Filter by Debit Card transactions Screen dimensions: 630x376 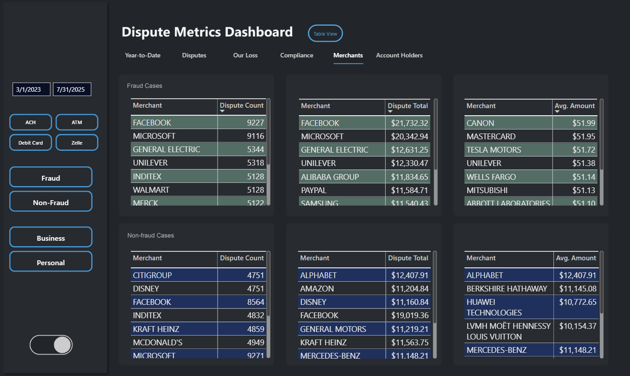click(x=30, y=142)
